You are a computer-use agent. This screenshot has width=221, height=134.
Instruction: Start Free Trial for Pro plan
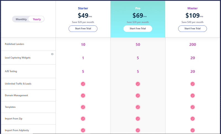[x=138, y=29]
